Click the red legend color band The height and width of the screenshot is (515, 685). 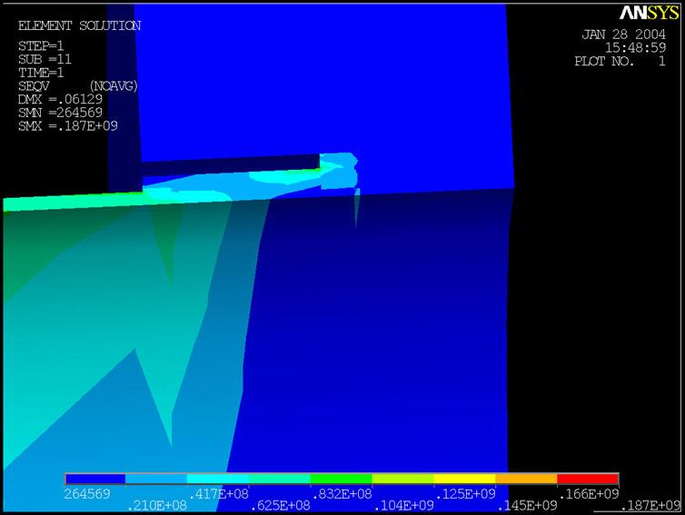(x=587, y=478)
